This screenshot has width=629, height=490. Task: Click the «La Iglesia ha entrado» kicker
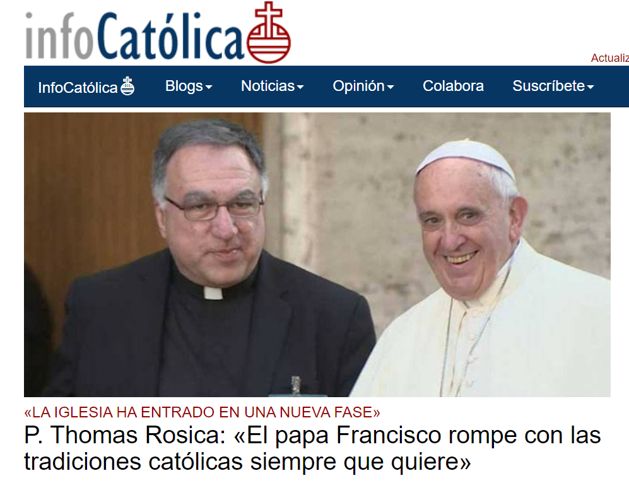point(202,412)
